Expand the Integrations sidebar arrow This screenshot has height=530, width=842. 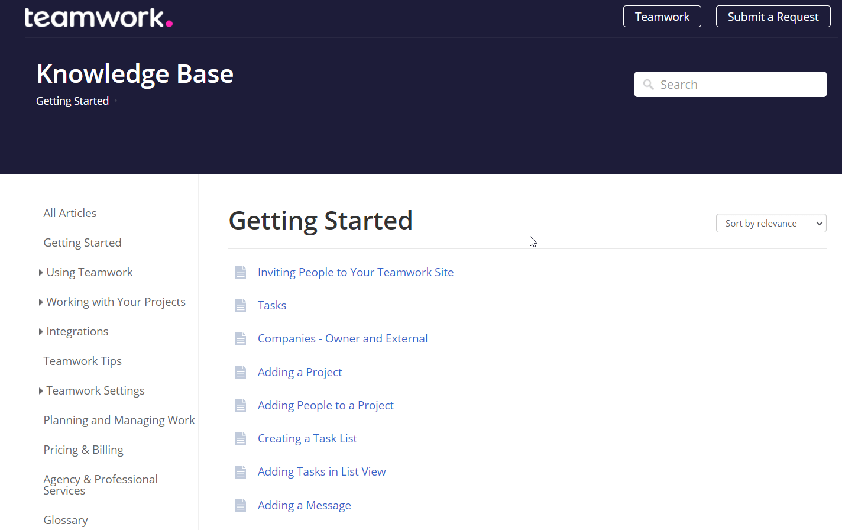(41, 332)
